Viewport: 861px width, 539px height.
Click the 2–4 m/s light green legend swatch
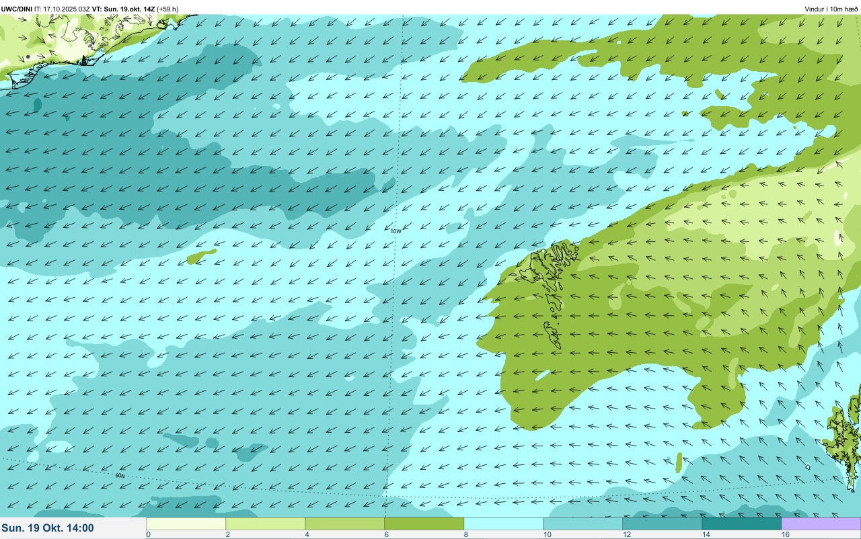tap(265, 524)
